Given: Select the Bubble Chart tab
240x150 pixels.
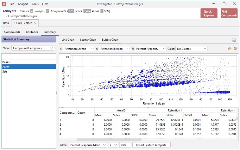Looking at the screenshot, I should 110,40.
